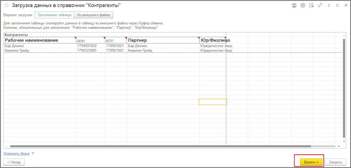
Task: Select the 'Заполнение таблицы' loading variant
Action: 54,15
